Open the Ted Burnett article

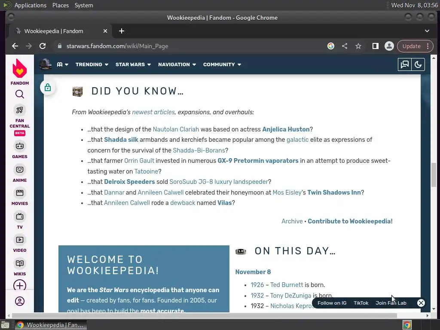point(287,285)
